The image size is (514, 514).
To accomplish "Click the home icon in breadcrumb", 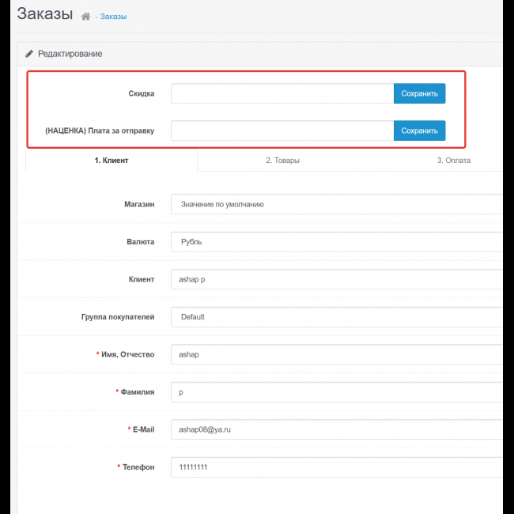I will 85,17.
